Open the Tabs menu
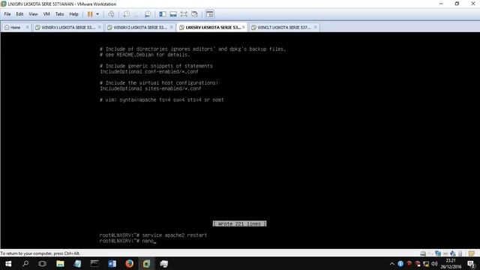The width and height of the screenshot is (480, 270). (x=59, y=14)
